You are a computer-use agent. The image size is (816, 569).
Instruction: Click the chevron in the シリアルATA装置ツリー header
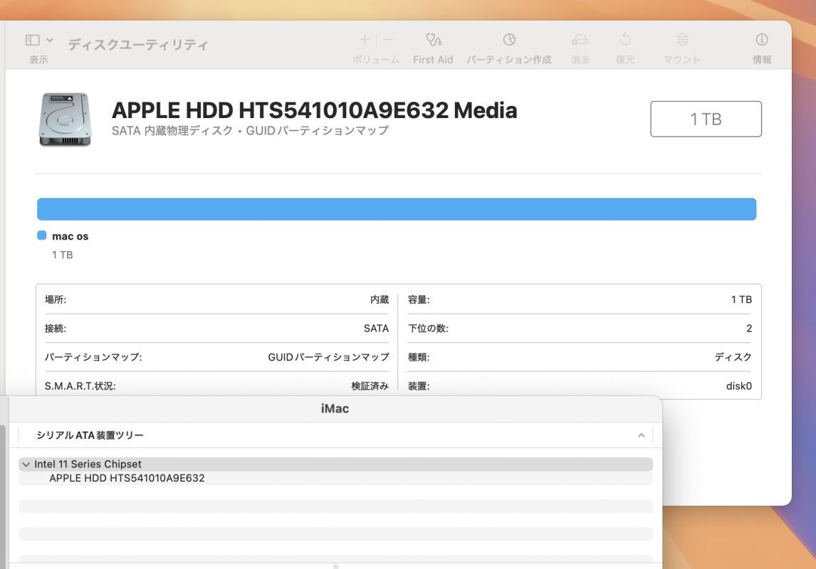click(x=641, y=435)
